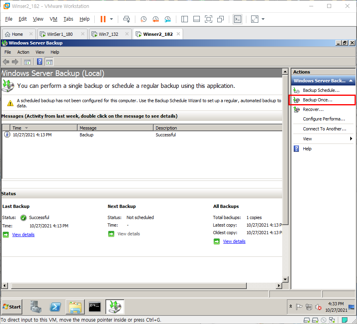Revert the virtual machine to its snapshot

(x=156, y=19)
